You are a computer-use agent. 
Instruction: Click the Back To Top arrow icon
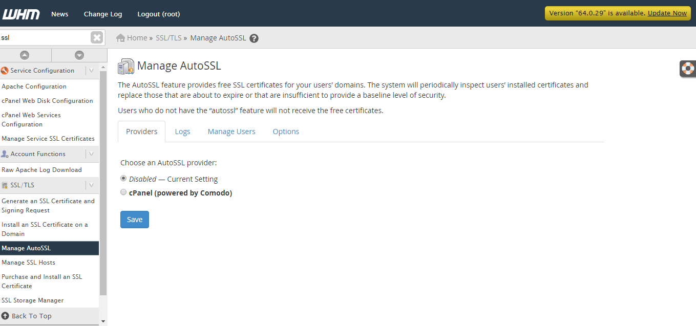6,316
